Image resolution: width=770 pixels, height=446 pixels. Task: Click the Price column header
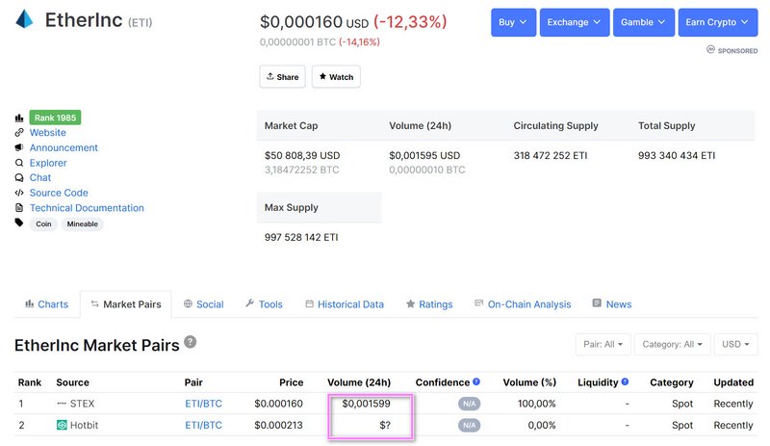[292, 382]
